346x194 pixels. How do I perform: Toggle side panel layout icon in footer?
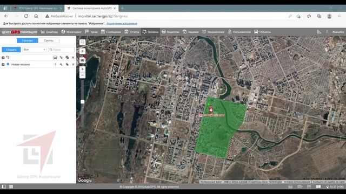(4, 186)
